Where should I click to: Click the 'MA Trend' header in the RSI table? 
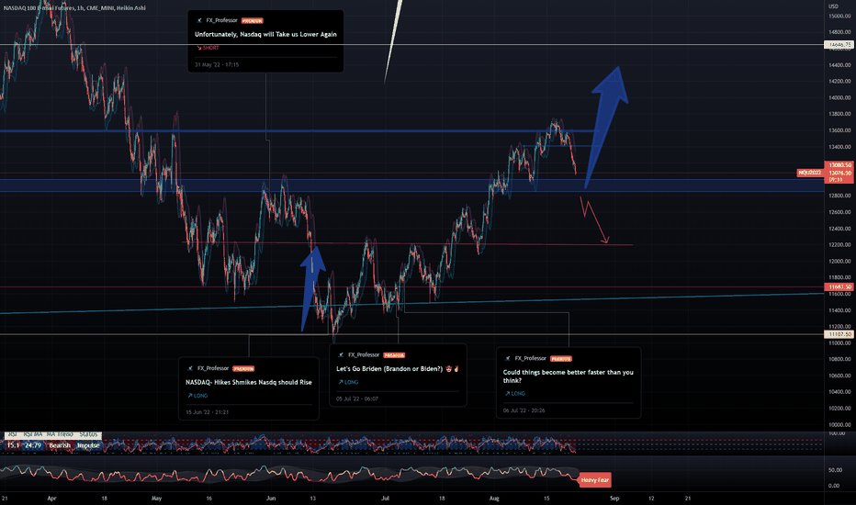(60, 434)
